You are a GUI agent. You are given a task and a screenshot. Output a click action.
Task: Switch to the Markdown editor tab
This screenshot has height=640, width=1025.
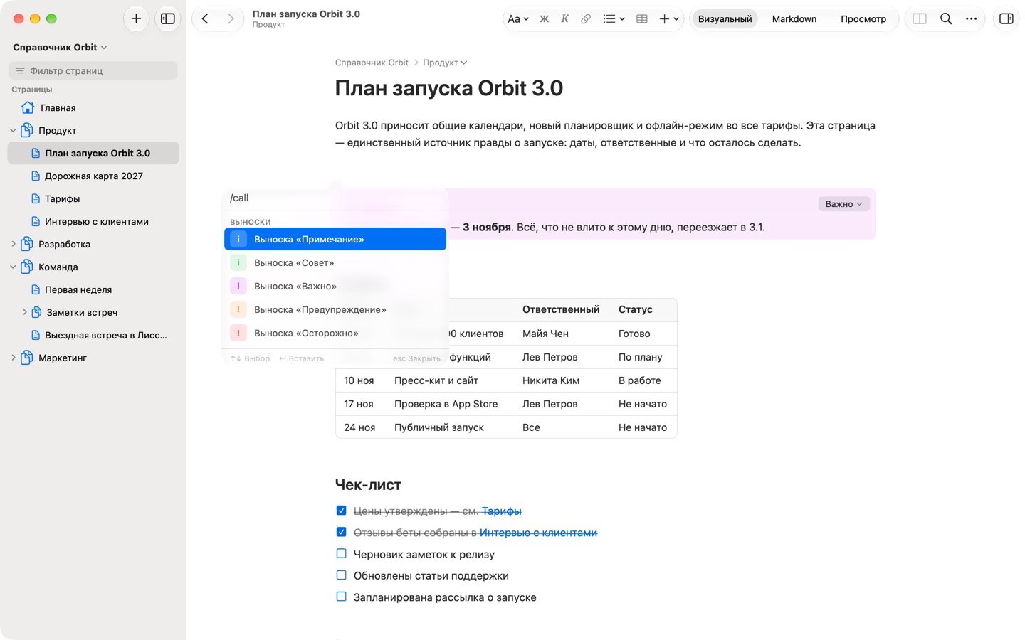pyautogui.click(x=794, y=19)
